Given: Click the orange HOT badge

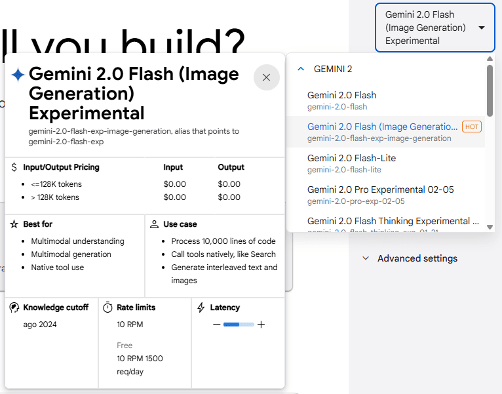Looking at the screenshot, I should tap(472, 127).
